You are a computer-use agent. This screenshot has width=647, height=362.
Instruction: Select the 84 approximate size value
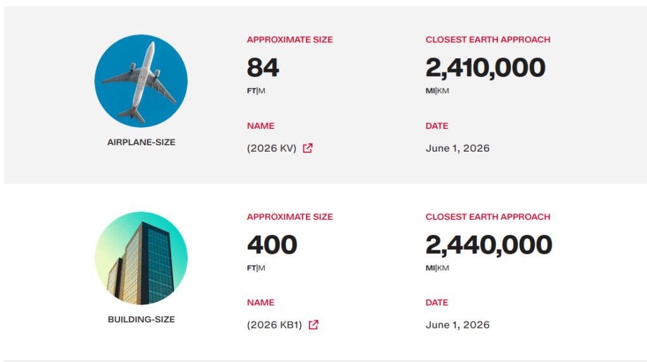(x=263, y=67)
